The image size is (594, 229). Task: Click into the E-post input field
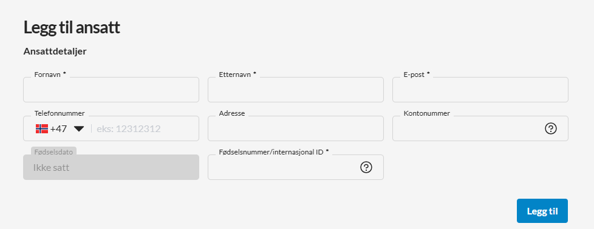(x=480, y=90)
